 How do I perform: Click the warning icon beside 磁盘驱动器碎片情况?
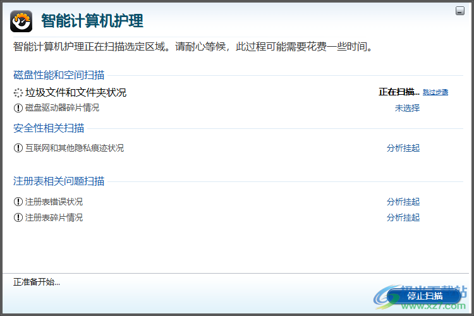[x=18, y=108]
